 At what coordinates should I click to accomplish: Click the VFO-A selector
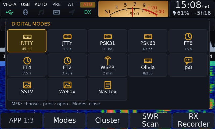click(x=10, y=5)
